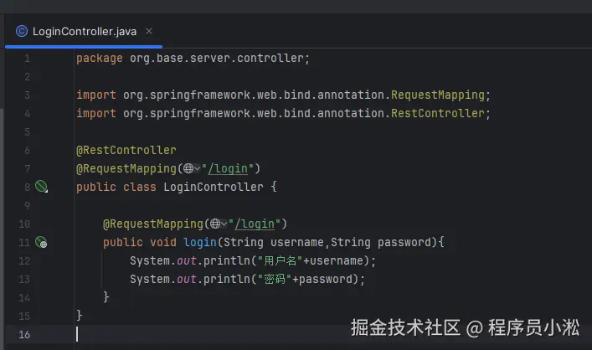Click the @RestController annotation
The width and height of the screenshot is (592, 350).
tap(126, 150)
